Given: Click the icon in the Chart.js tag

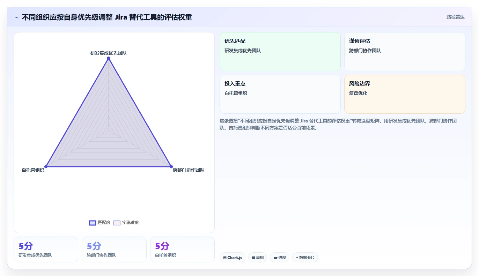Looking at the screenshot, I should [x=225, y=258].
